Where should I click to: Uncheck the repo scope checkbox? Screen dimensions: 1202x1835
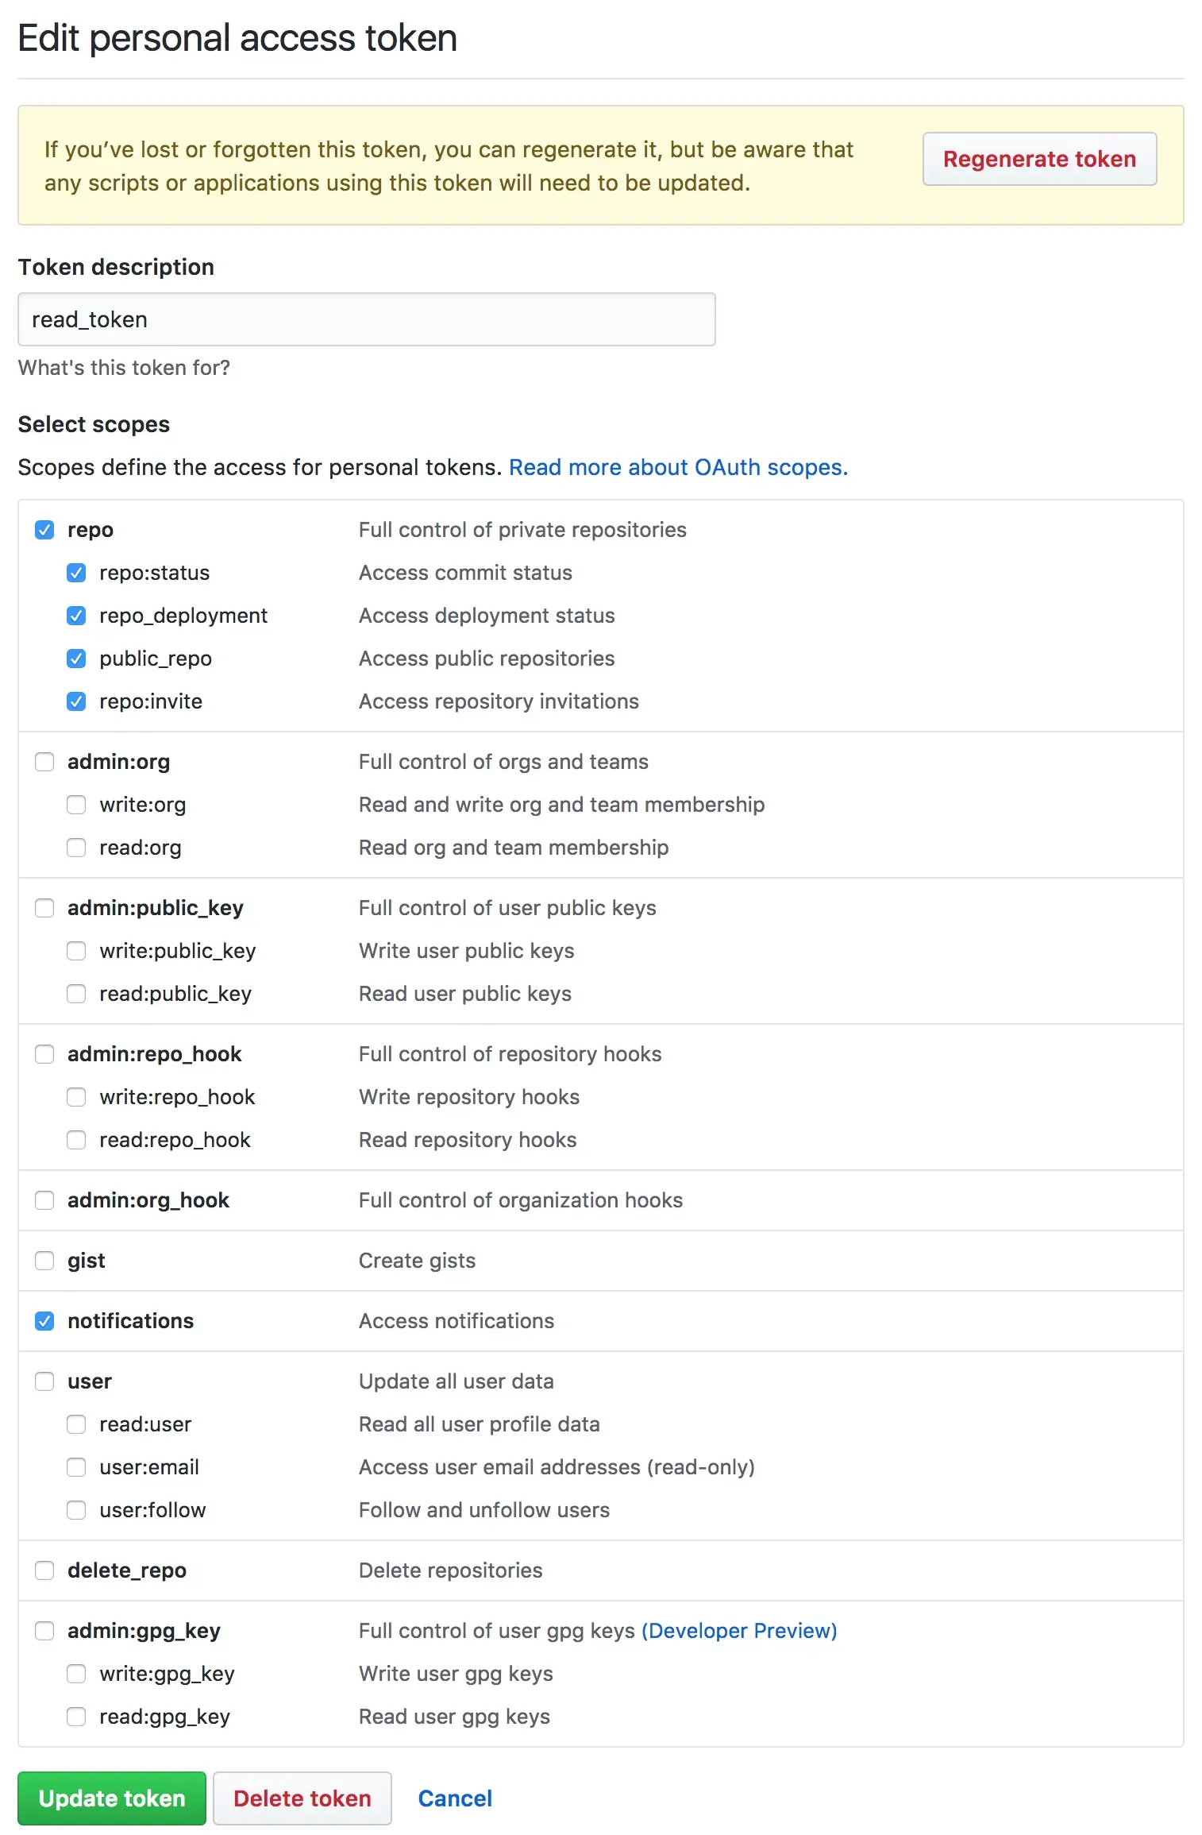[44, 530]
